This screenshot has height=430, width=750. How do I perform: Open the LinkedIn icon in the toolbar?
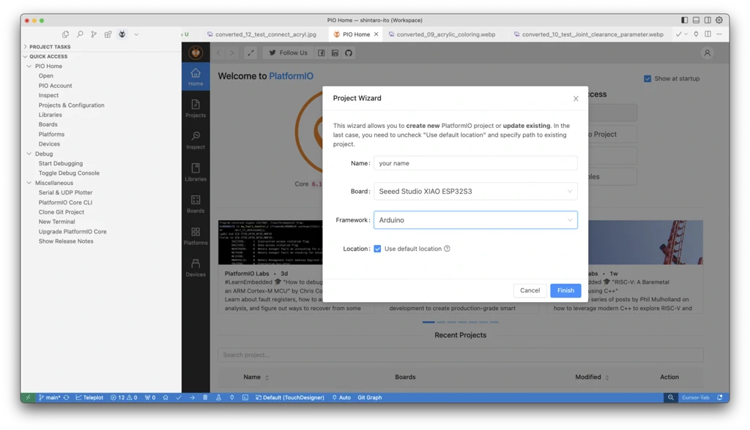[x=335, y=53]
